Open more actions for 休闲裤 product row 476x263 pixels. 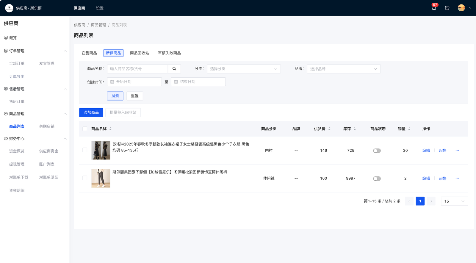457,179
